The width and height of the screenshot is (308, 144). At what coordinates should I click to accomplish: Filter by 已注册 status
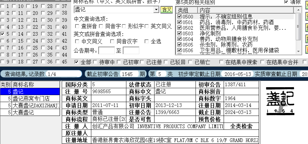[142, 62]
